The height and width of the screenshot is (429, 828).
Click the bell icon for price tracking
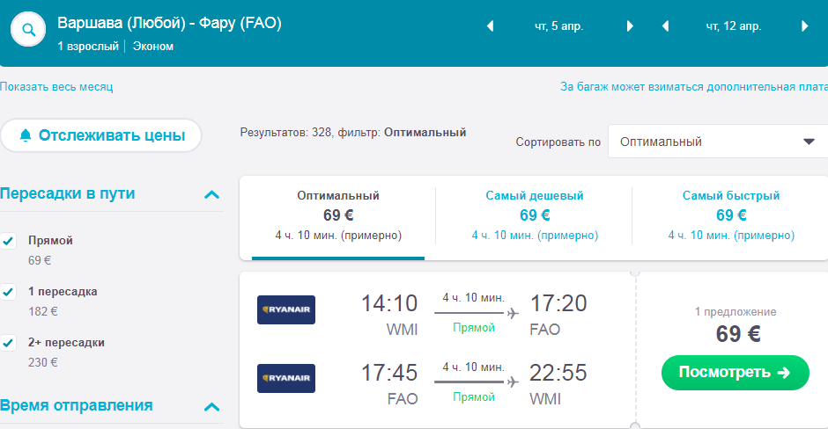[26, 135]
